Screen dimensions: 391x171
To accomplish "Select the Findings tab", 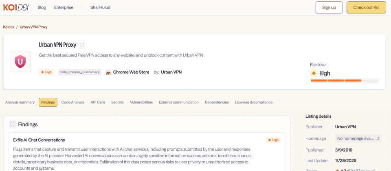I will 48,102.
